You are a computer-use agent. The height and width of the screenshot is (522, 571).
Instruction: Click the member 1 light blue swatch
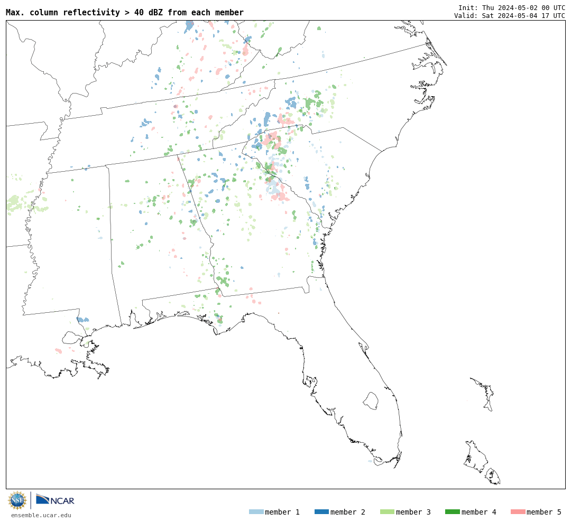256,512
